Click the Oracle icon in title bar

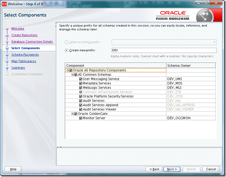click(4, 4)
